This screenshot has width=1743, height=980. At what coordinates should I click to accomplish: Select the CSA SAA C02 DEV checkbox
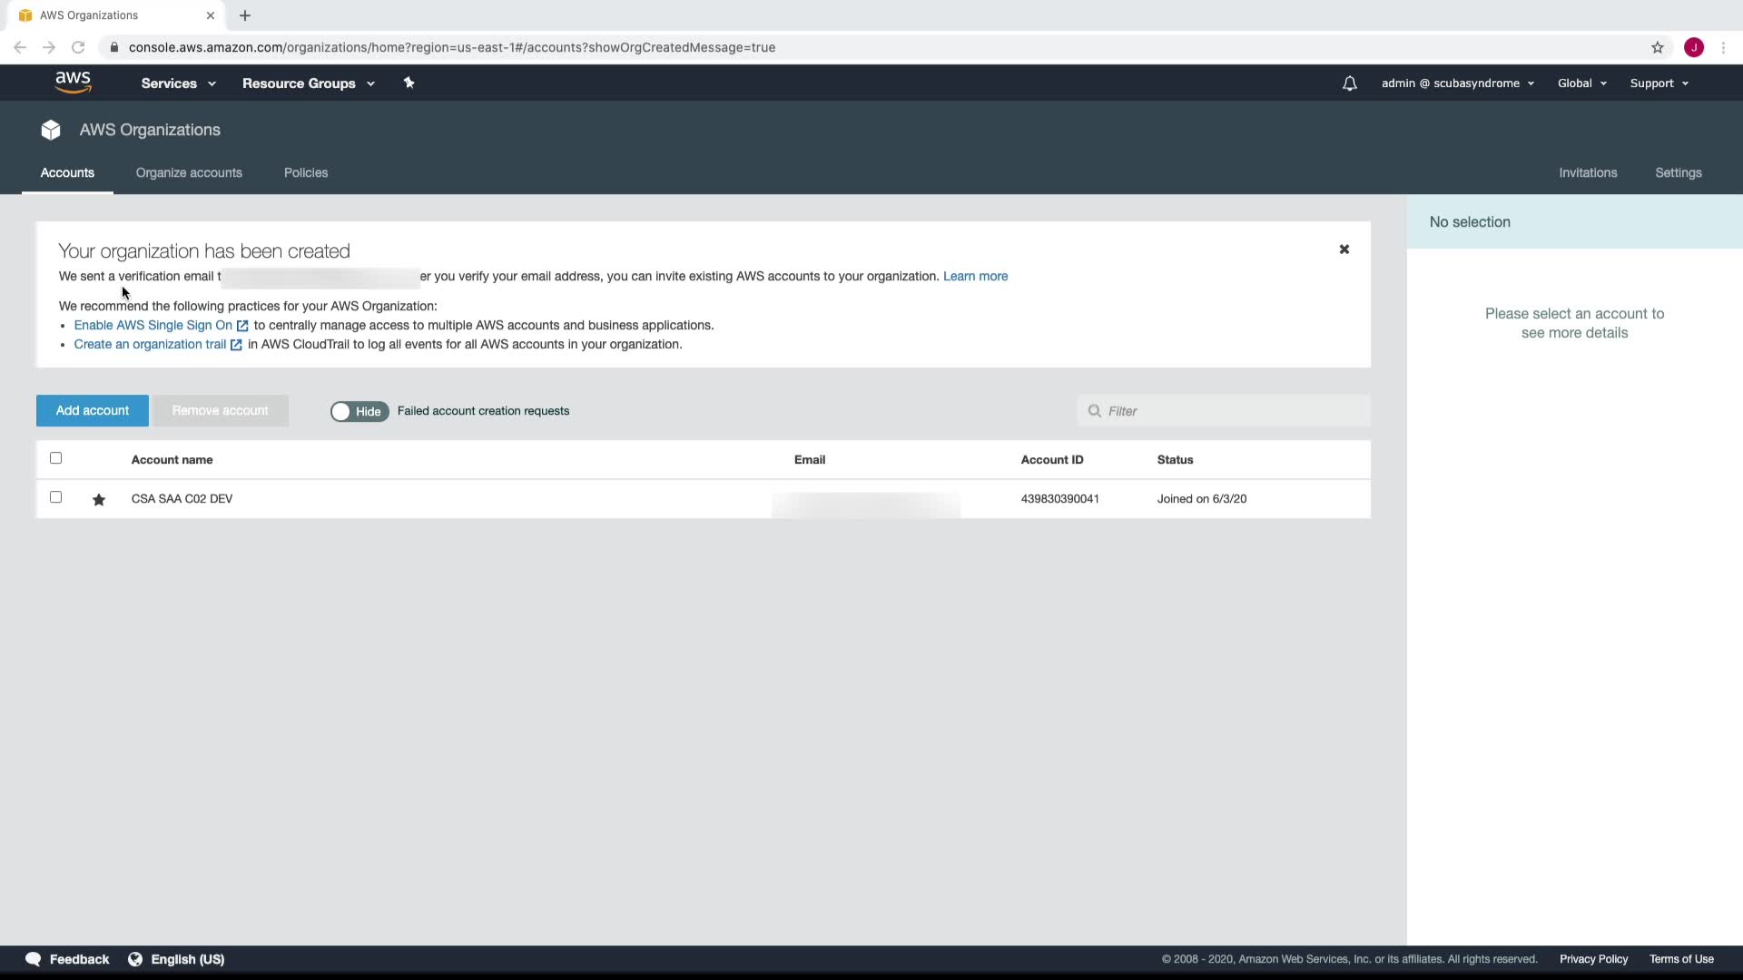click(56, 497)
